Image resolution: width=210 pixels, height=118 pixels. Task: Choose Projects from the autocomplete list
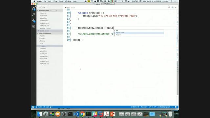pyautogui.click(x=138, y=35)
